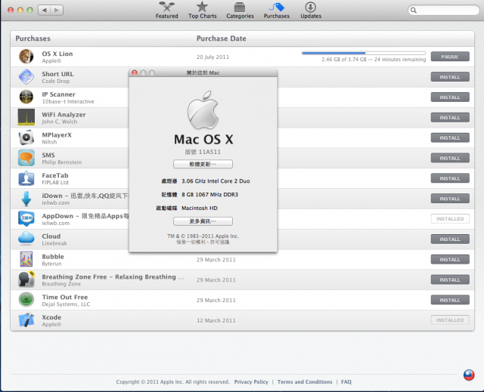The image size is (484, 392).
Task: Go forward with the right arrow
Action: 57,10
